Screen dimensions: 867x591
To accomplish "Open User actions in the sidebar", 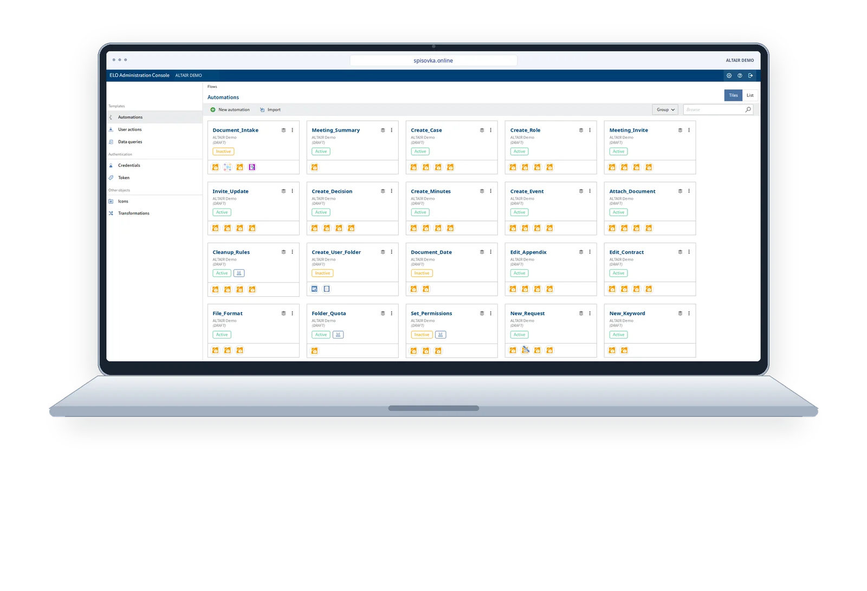I will click(154, 129).
